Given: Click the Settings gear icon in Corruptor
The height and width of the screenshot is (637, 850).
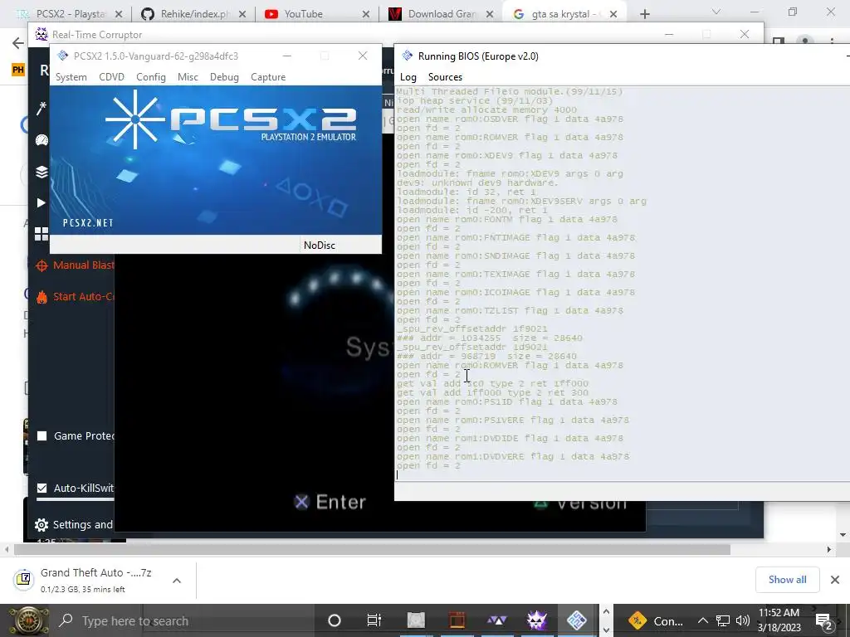Looking at the screenshot, I should pos(42,525).
